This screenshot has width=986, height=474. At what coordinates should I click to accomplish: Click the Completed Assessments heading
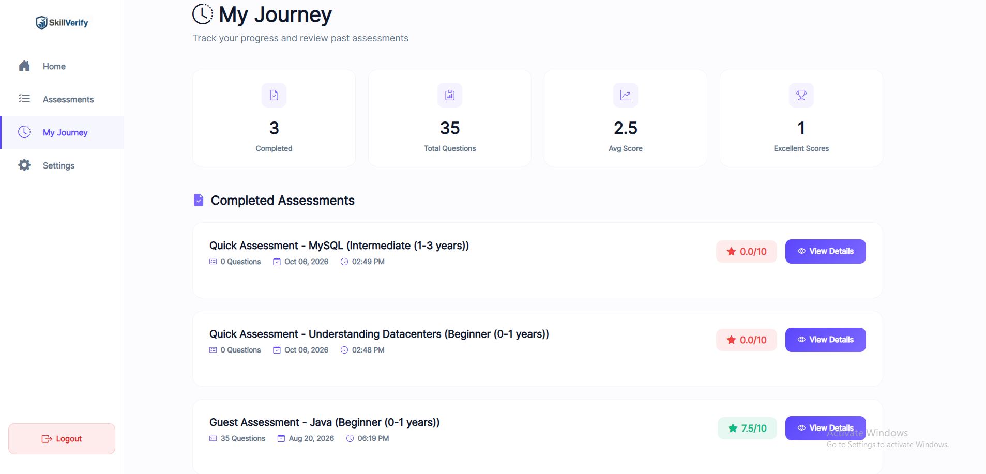[x=282, y=201]
